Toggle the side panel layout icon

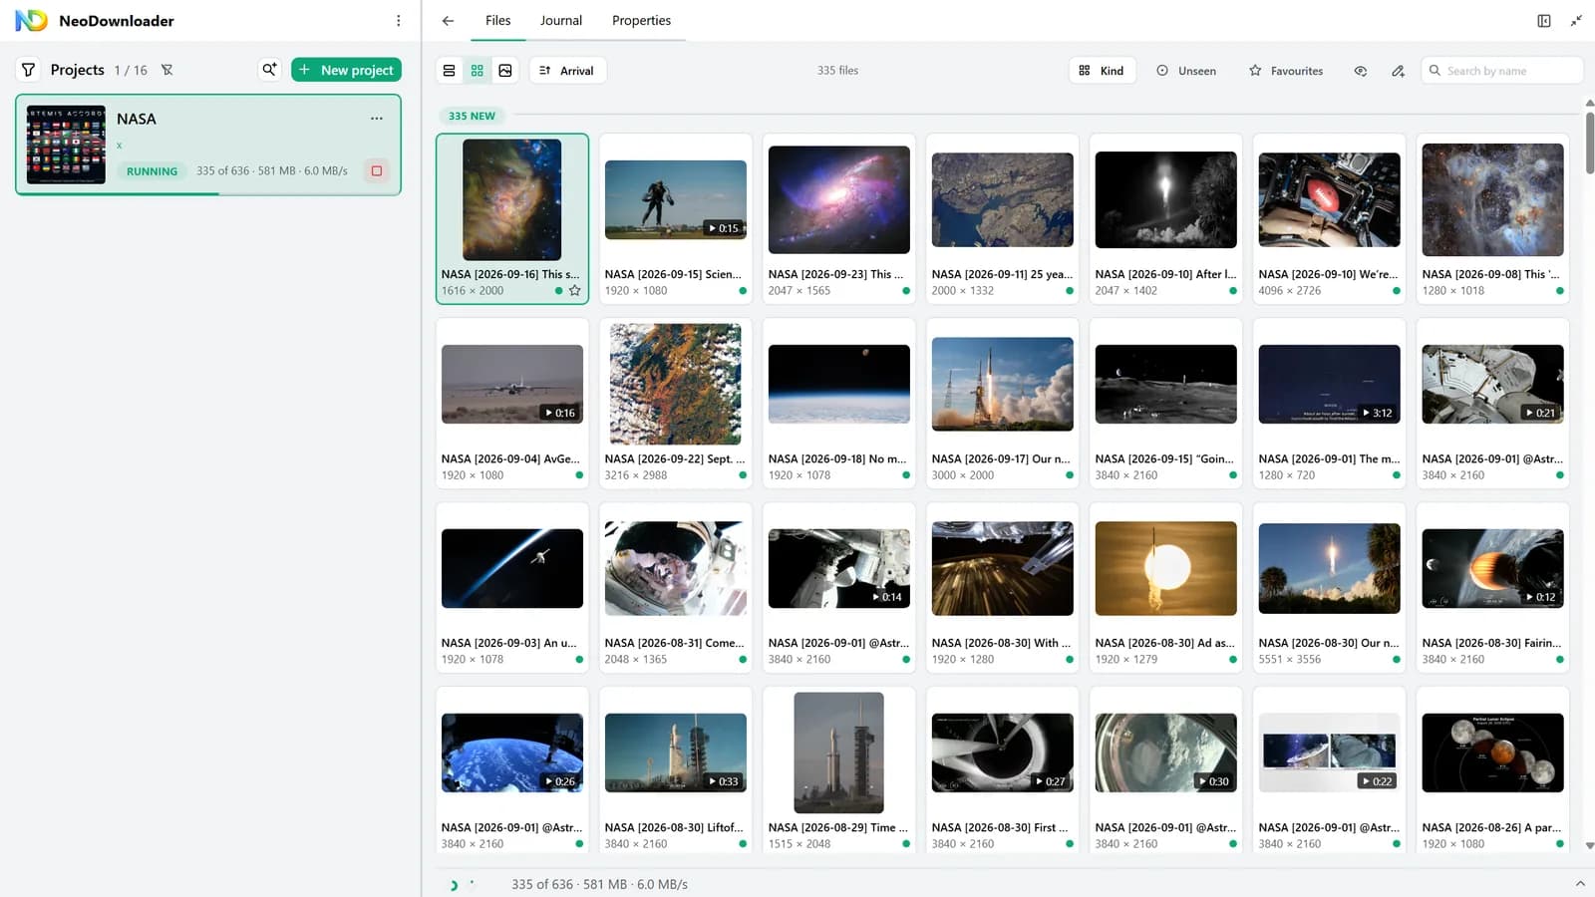(1544, 21)
